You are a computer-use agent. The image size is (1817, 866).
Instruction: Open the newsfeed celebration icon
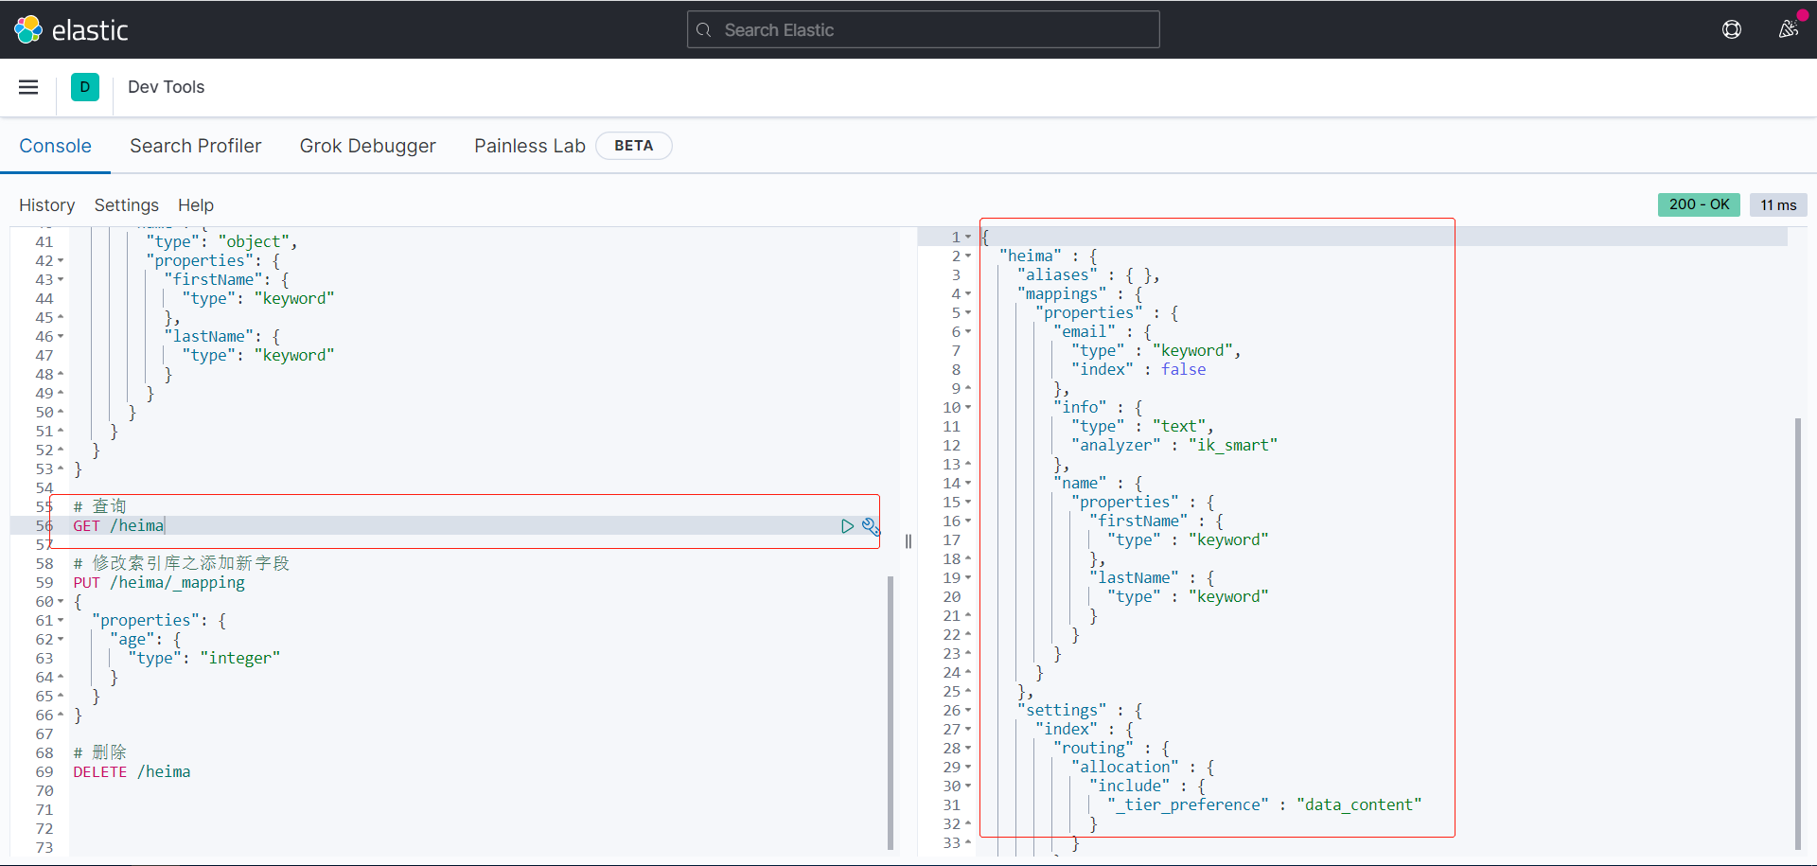(x=1788, y=29)
